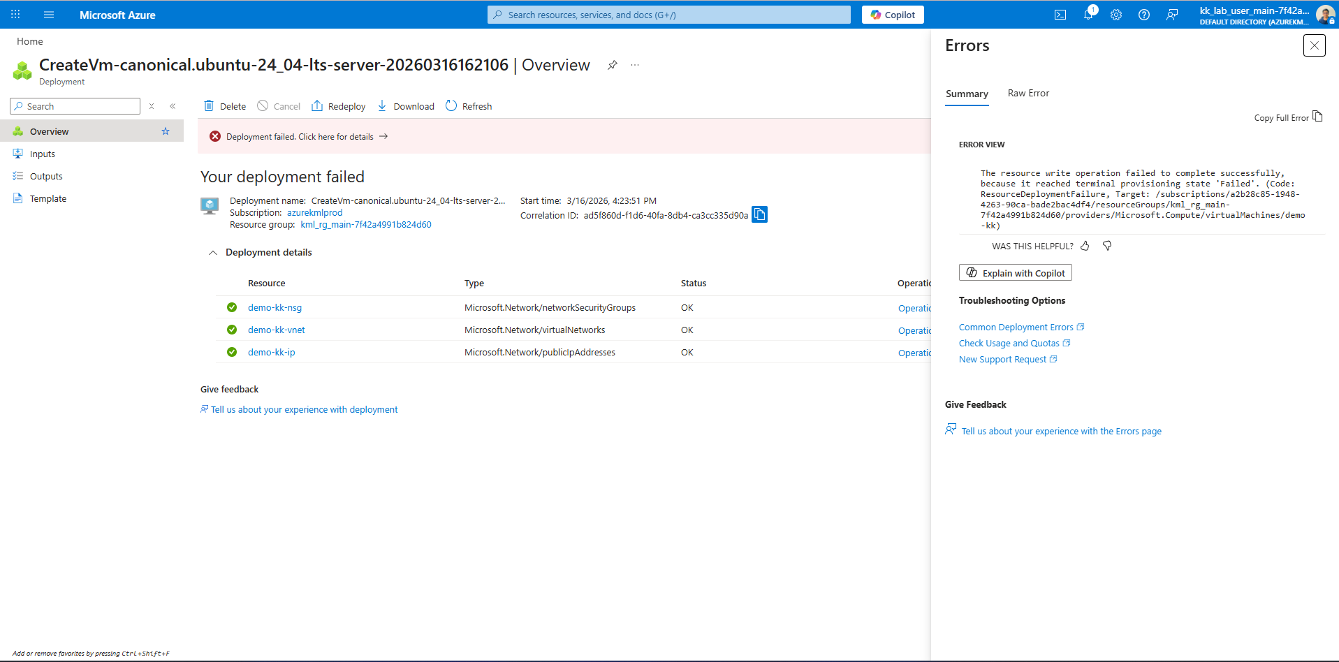This screenshot has width=1339, height=662.
Task: Open the Overview menu item
Action: (92, 131)
